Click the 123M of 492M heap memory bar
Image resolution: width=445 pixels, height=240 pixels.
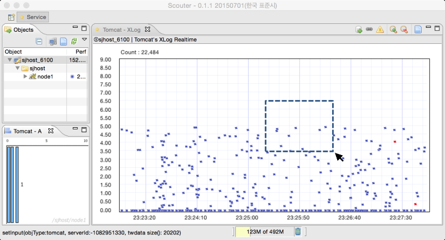[265, 232]
